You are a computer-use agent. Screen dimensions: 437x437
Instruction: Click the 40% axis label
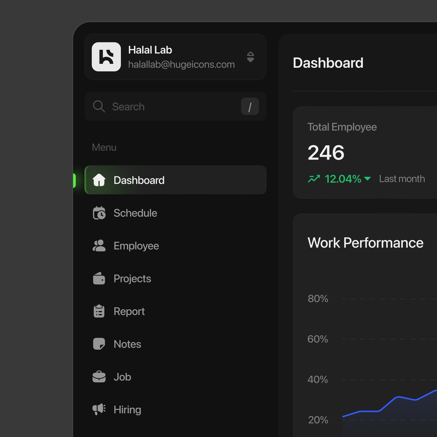click(x=318, y=379)
